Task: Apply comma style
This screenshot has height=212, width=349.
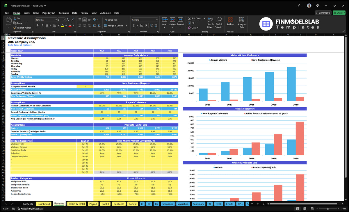Action: point(146,26)
